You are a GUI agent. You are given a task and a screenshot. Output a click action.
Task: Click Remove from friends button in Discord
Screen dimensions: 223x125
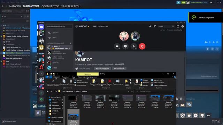coord(102,69)
